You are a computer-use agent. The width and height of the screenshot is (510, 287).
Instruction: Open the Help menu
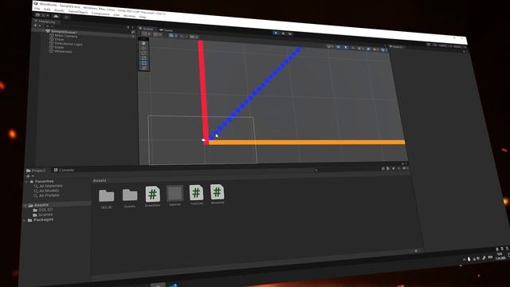click(x=143, y=17)
